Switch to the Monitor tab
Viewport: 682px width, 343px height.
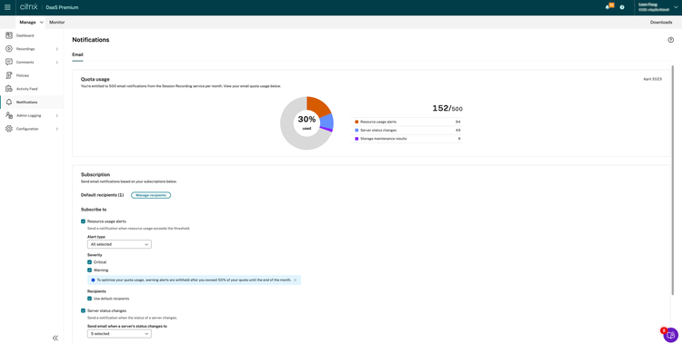tap(57, 22)
